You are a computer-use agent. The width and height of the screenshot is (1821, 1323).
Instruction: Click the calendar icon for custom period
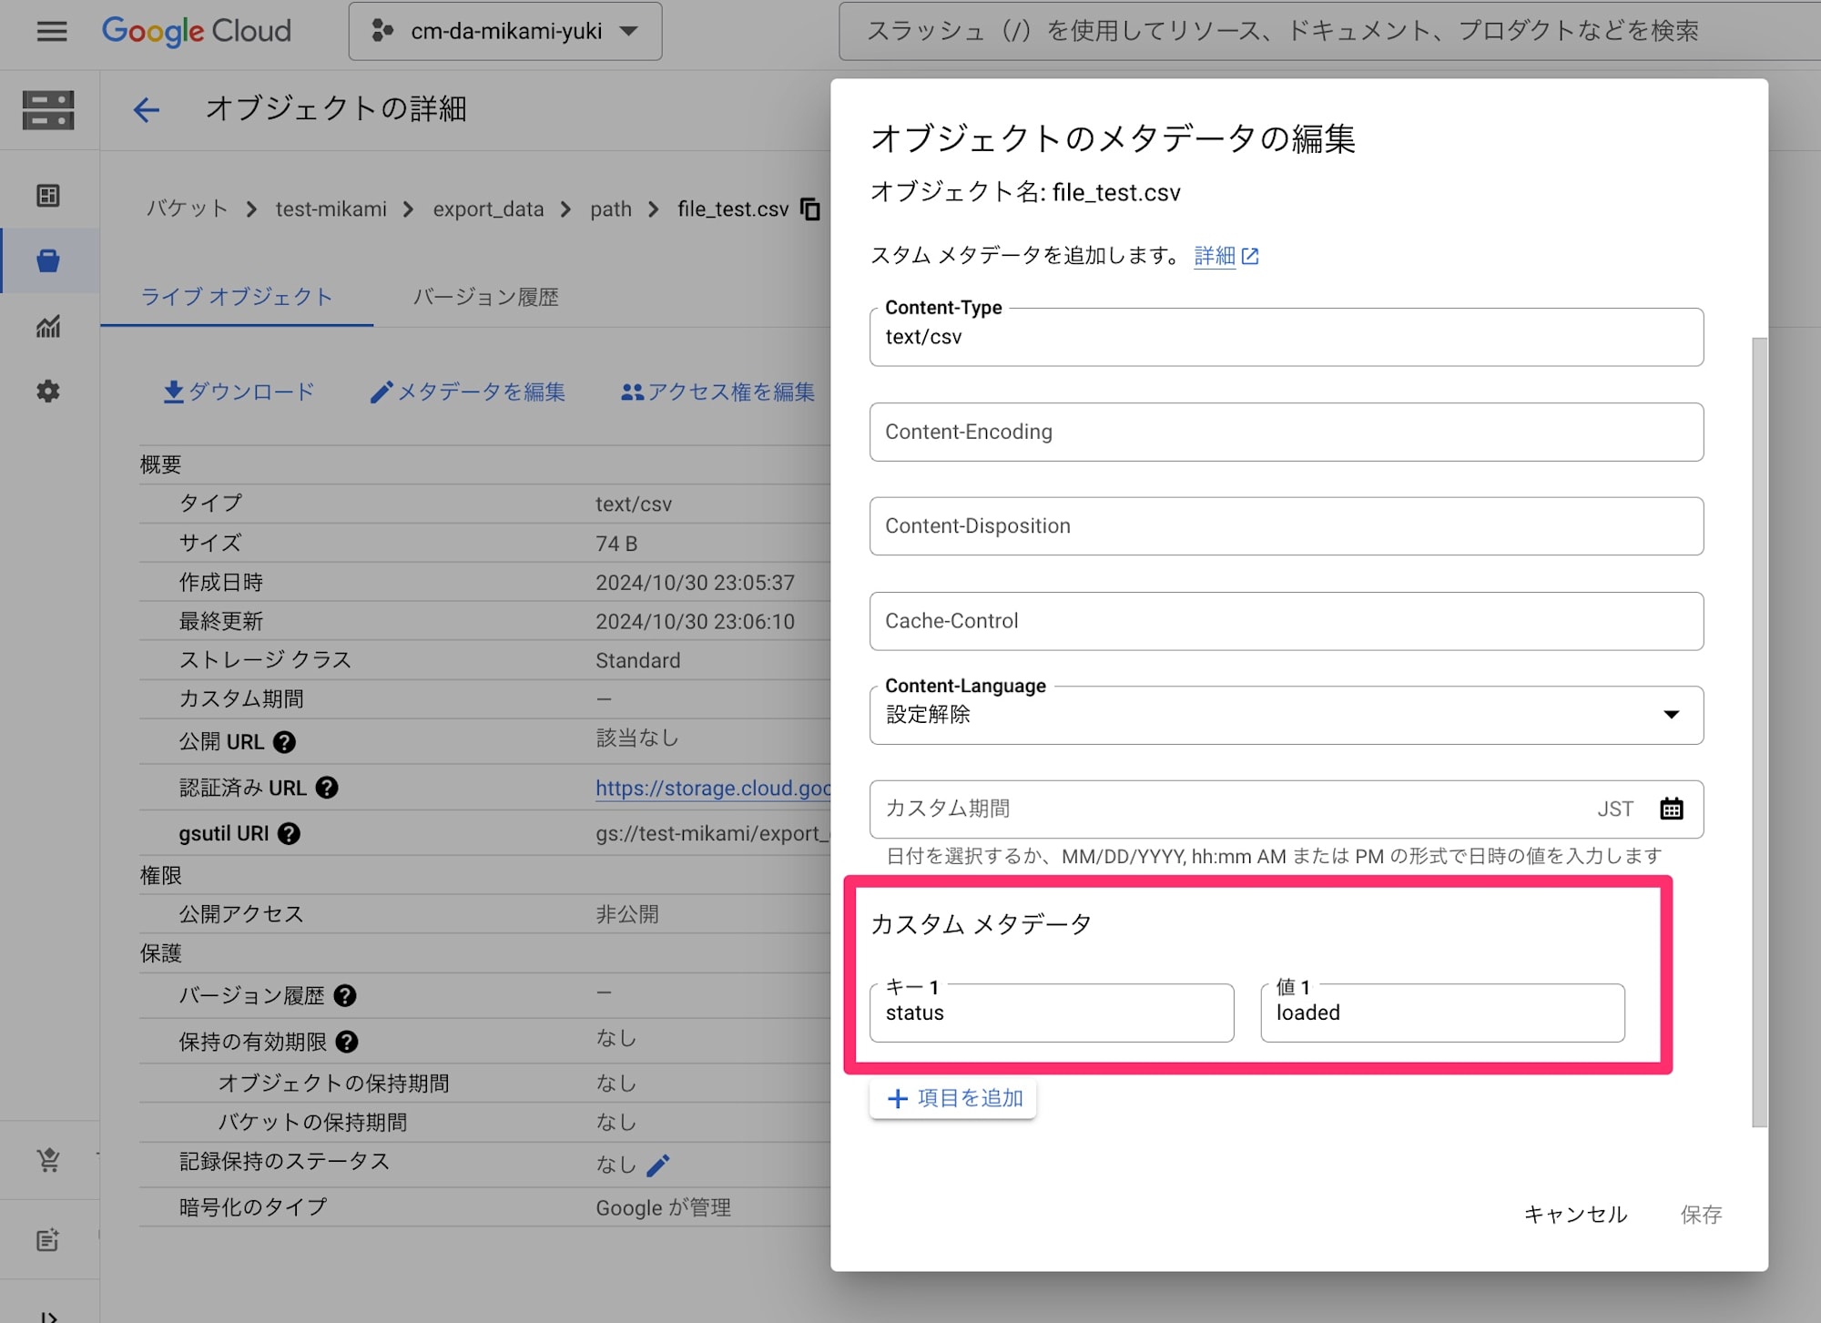[x=1673, y=807]
